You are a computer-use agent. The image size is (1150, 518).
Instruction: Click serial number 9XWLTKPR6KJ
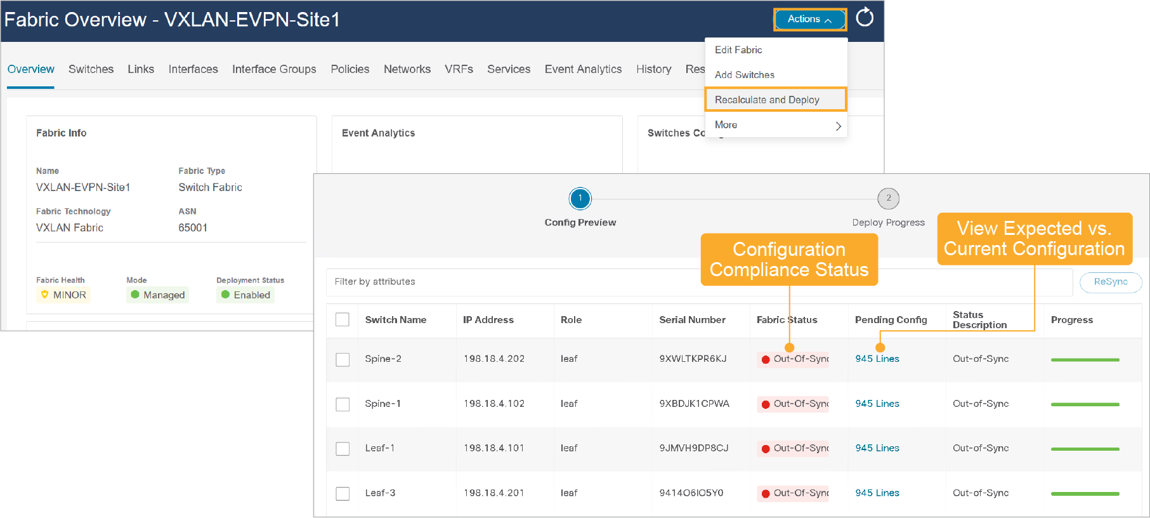pos(693,359)
